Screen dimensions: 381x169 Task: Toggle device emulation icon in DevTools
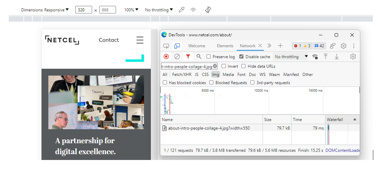177,46
